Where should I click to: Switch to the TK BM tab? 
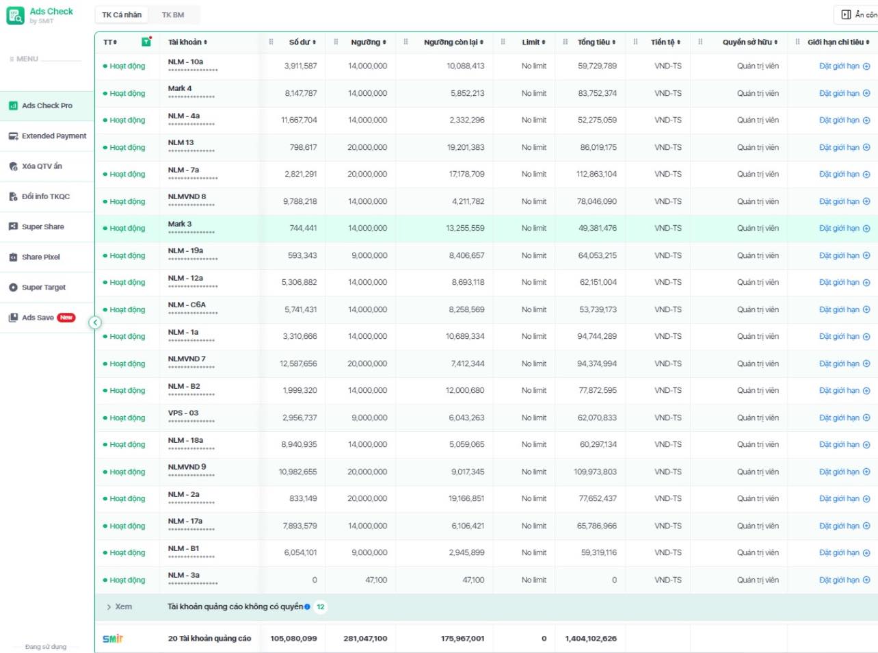173,14
